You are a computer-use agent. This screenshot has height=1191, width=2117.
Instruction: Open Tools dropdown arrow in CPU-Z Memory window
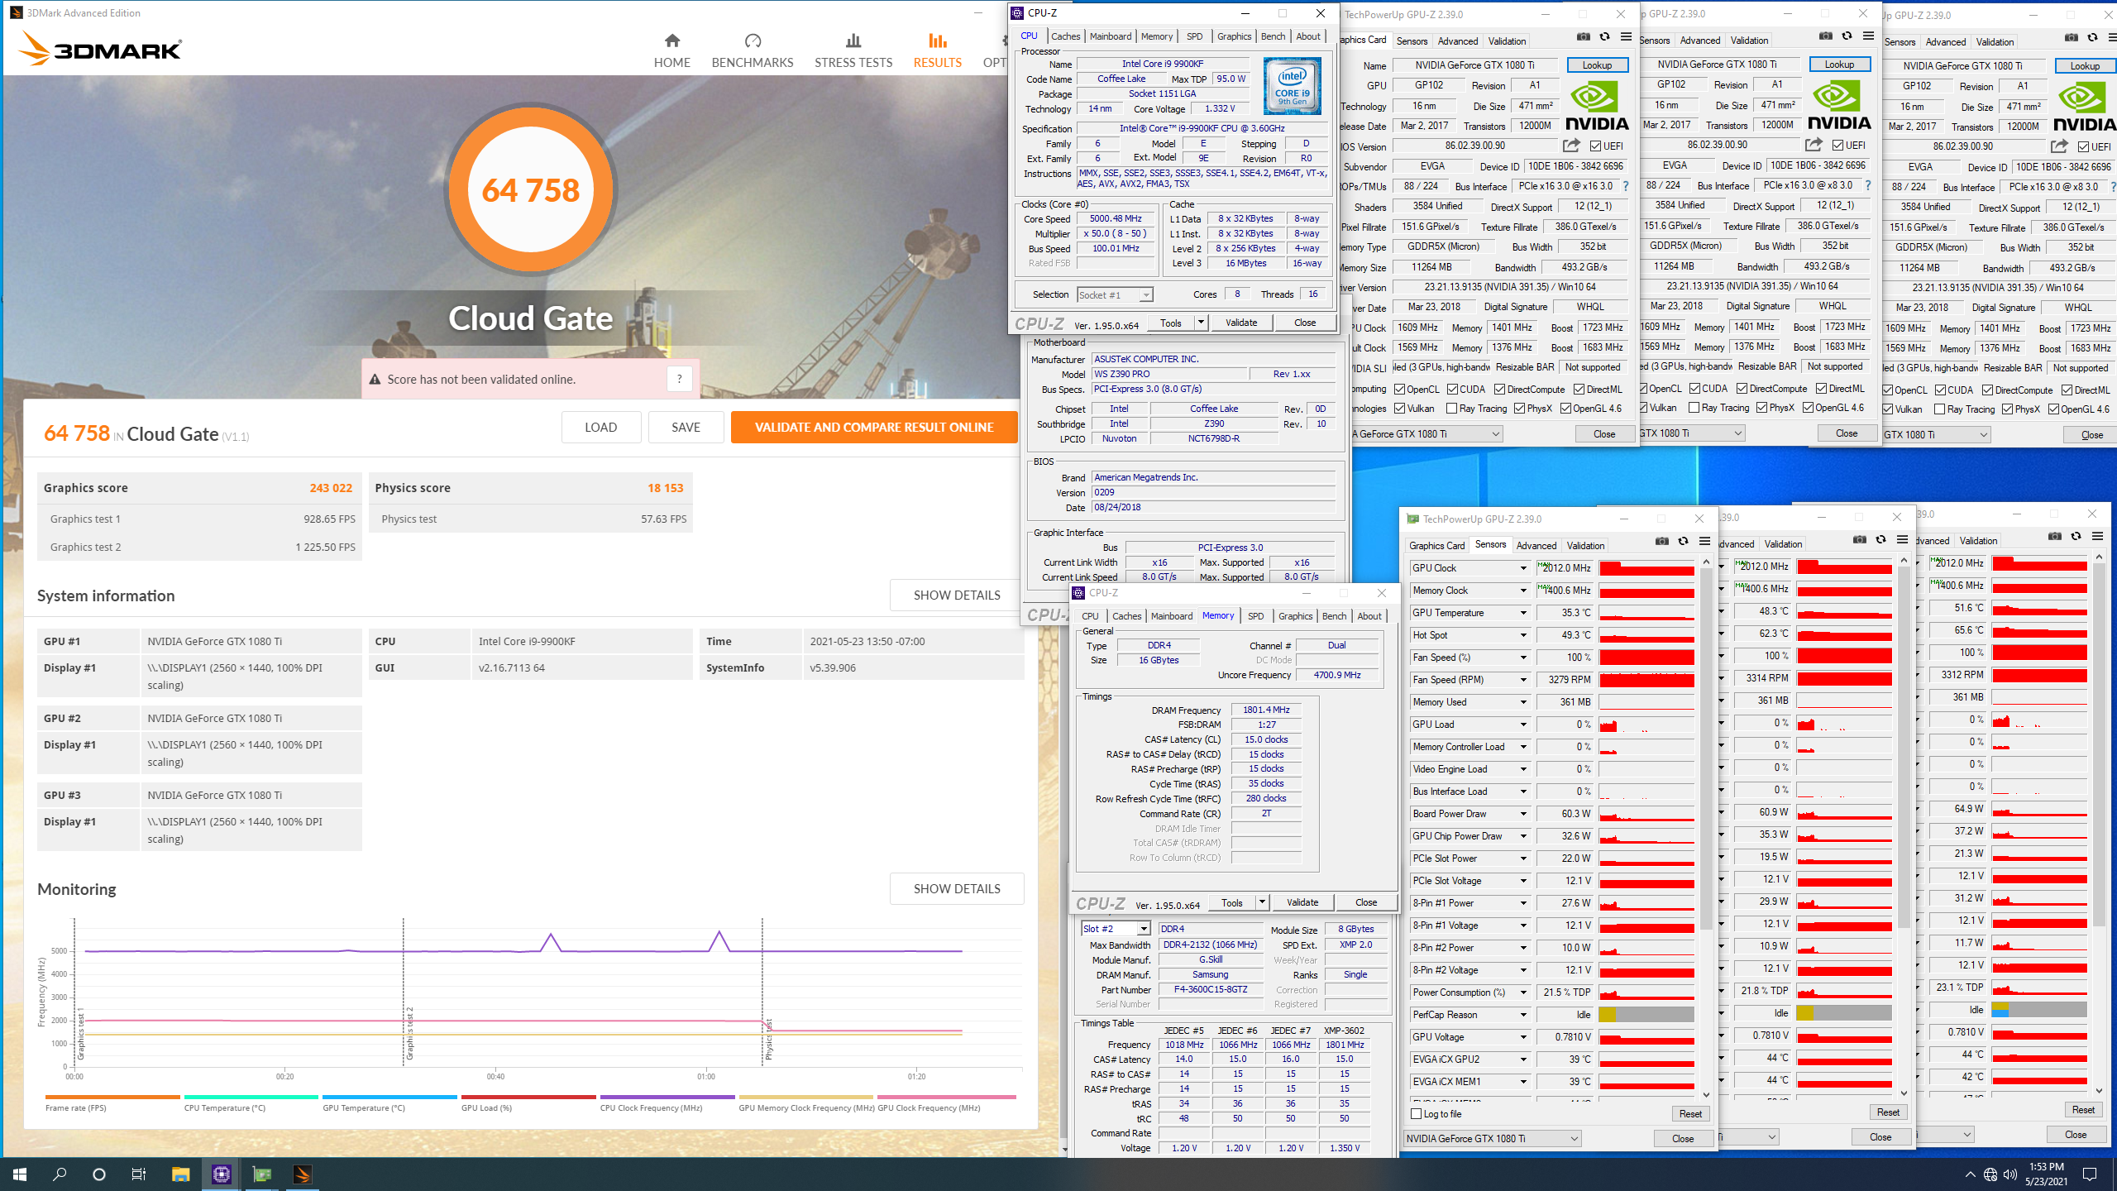pyautogui.click(x=1262, y=902)
